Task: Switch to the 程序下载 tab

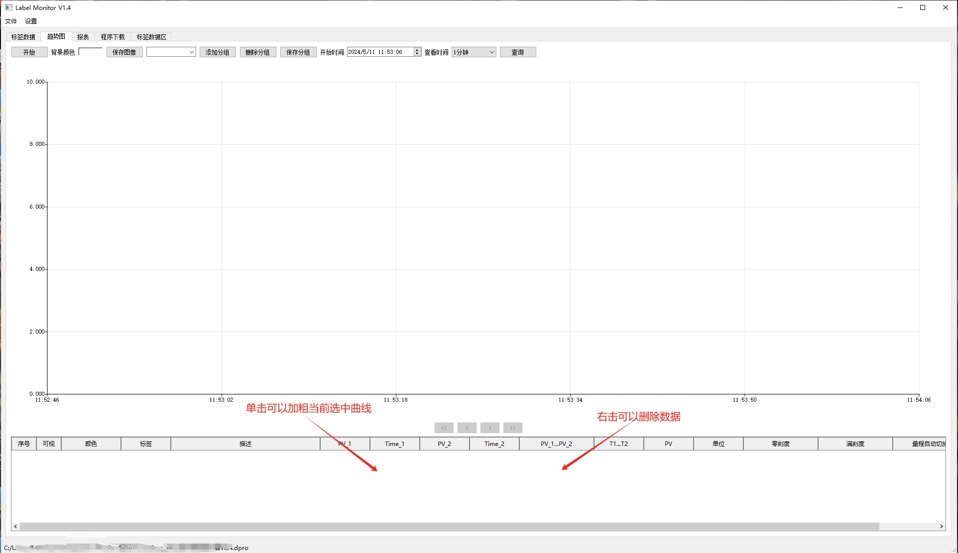Action: click(x=113, y=37)
